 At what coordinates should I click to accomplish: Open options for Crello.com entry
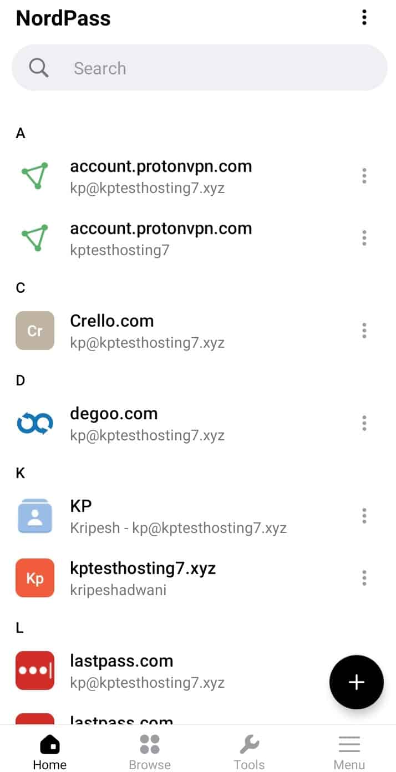364,331
